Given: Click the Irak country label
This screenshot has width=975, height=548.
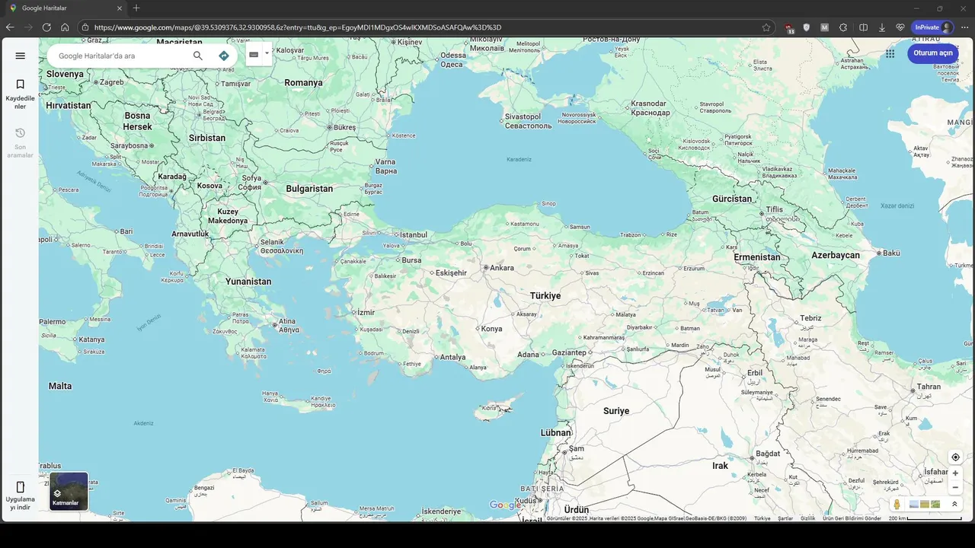Looking at the screenshot, I should [720, 465].
